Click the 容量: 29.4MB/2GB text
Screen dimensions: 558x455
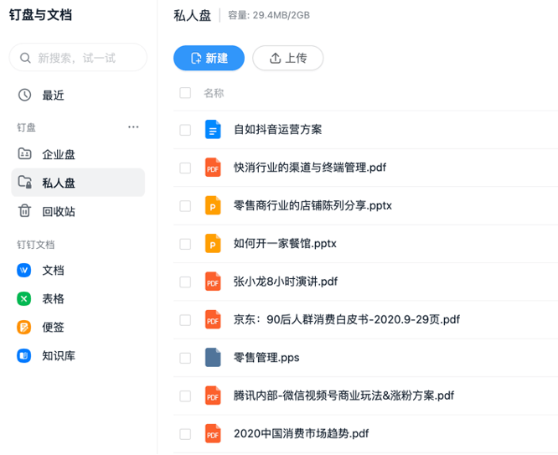click(x=269, y=15)
